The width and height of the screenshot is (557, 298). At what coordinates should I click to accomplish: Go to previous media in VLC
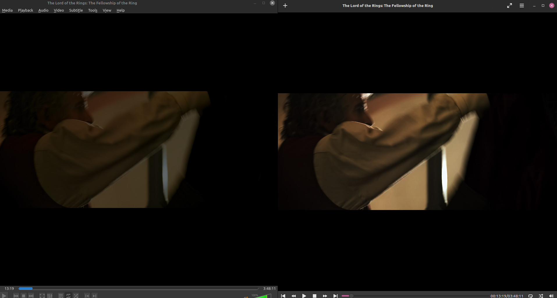pos(16,296)
